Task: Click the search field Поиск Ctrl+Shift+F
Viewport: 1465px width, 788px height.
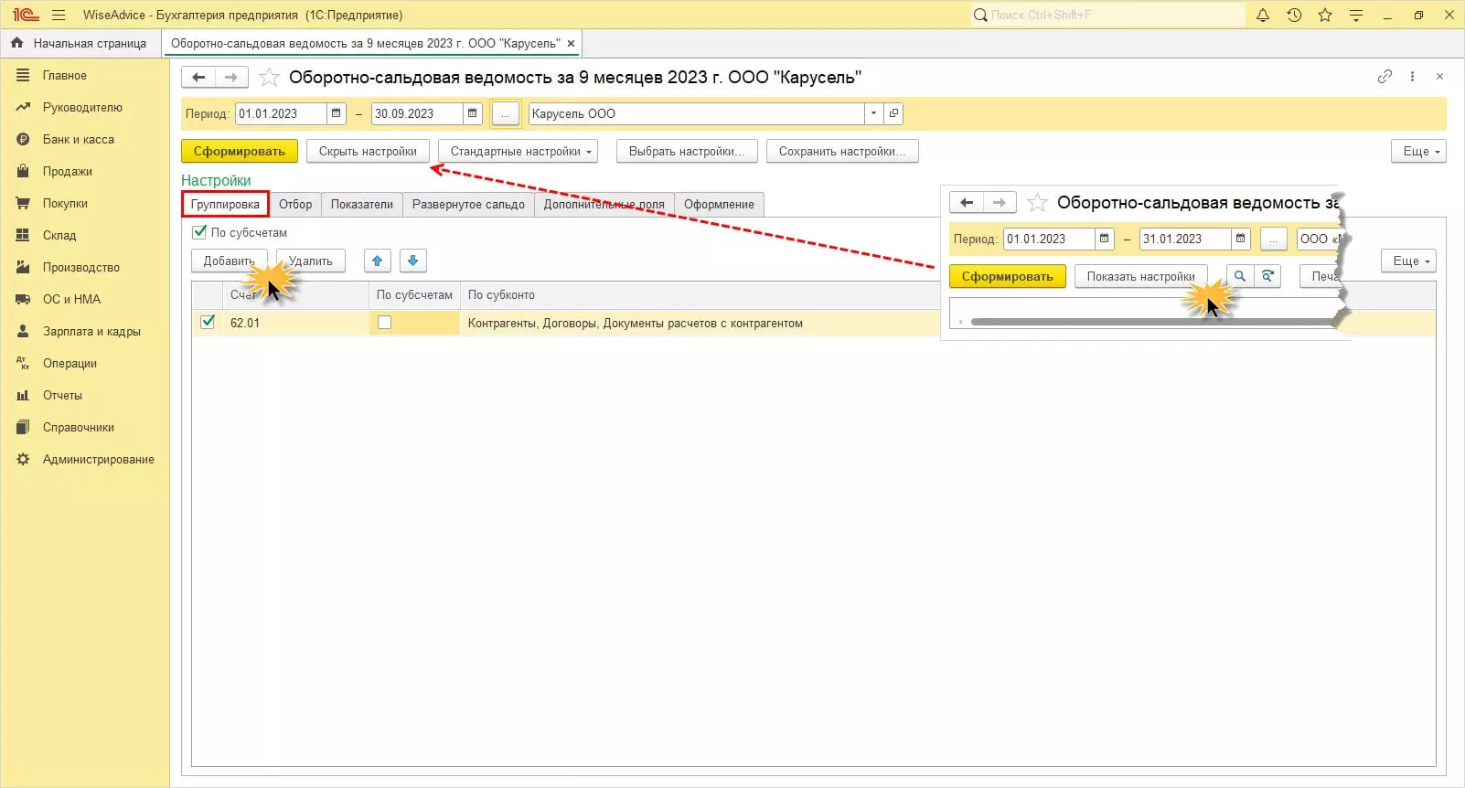Action: point(1108,15)
